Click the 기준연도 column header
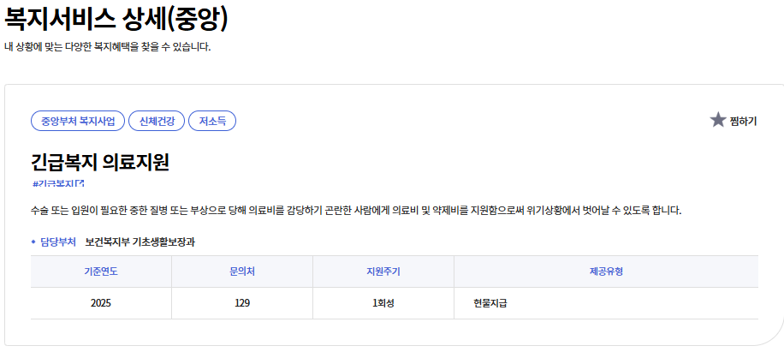784x352 pixels. coord(101,272)
